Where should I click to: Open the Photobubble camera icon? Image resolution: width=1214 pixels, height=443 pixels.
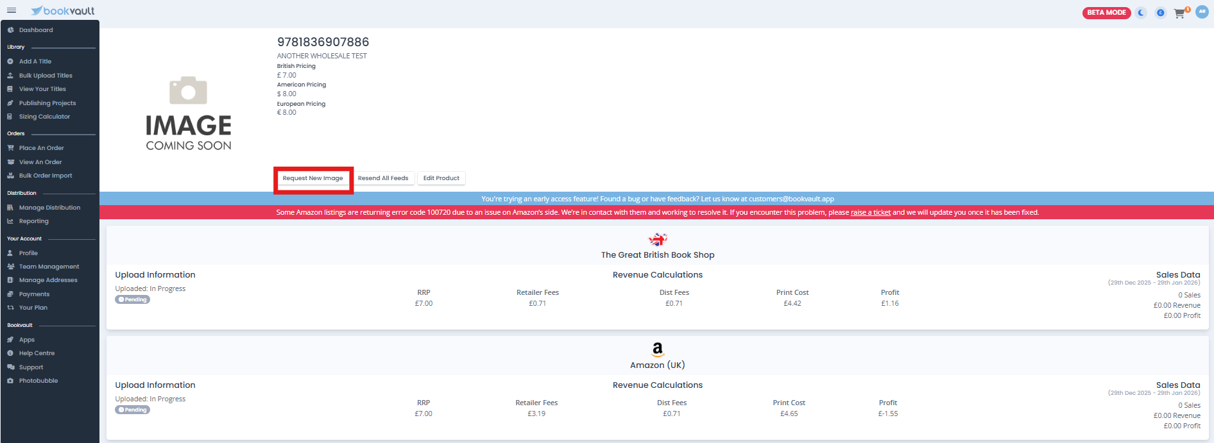coord(10,381)
